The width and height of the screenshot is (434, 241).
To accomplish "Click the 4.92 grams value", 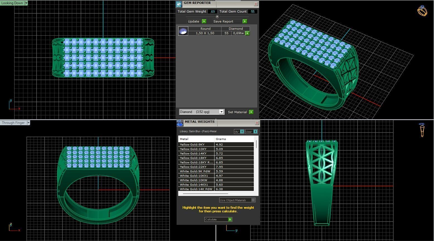I will click(219, 144).
